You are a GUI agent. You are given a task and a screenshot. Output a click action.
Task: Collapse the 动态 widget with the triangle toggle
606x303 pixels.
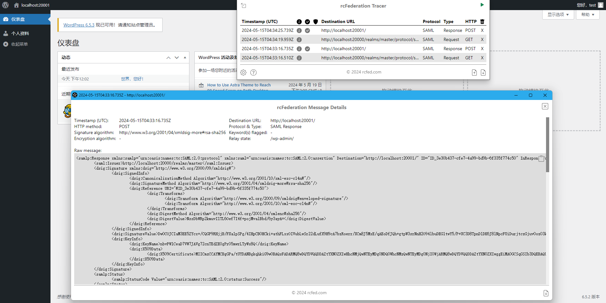pos(185,57)
